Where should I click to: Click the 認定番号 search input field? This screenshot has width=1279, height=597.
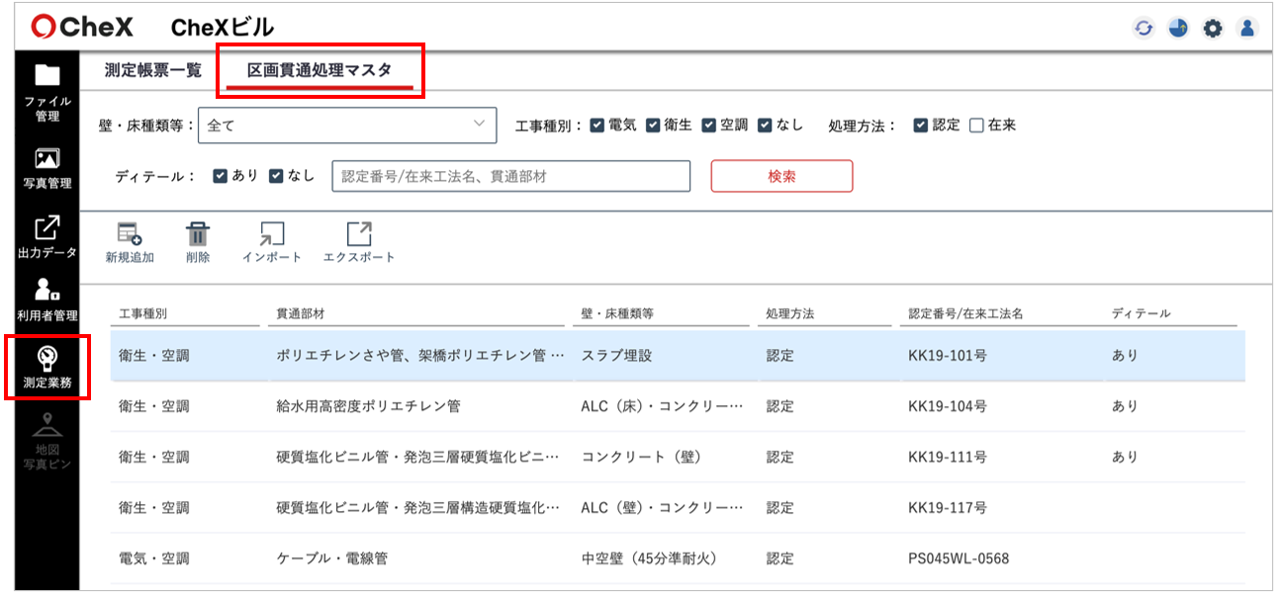tap(510, 176)
